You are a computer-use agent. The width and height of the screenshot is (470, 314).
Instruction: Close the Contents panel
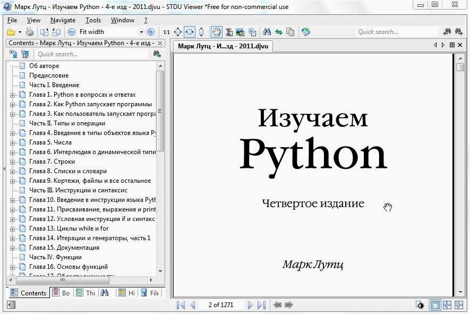click(x=160, y=43)
